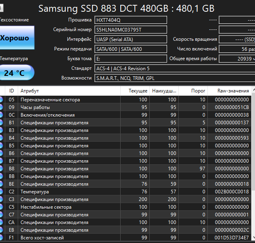Click the serial number field S5HLNA0MC03795T
Image resolution: width=255 pixels, height=243 pixels.
[x=131, y=30]
